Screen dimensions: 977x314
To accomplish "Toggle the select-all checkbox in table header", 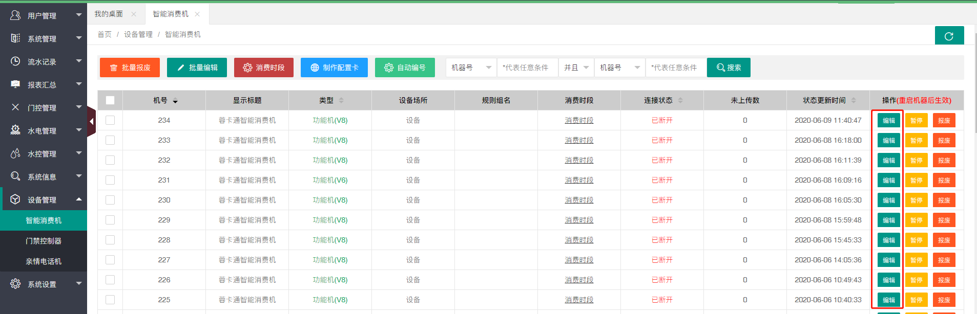I will [x=110, y=100].
